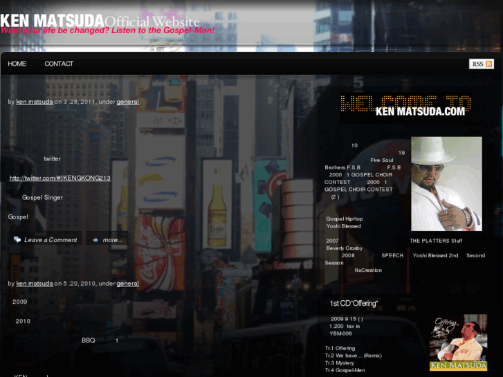Click the blue arrow icon beside more...
Viewport: 503px width, 377px height.
click(x=95, y=240)
